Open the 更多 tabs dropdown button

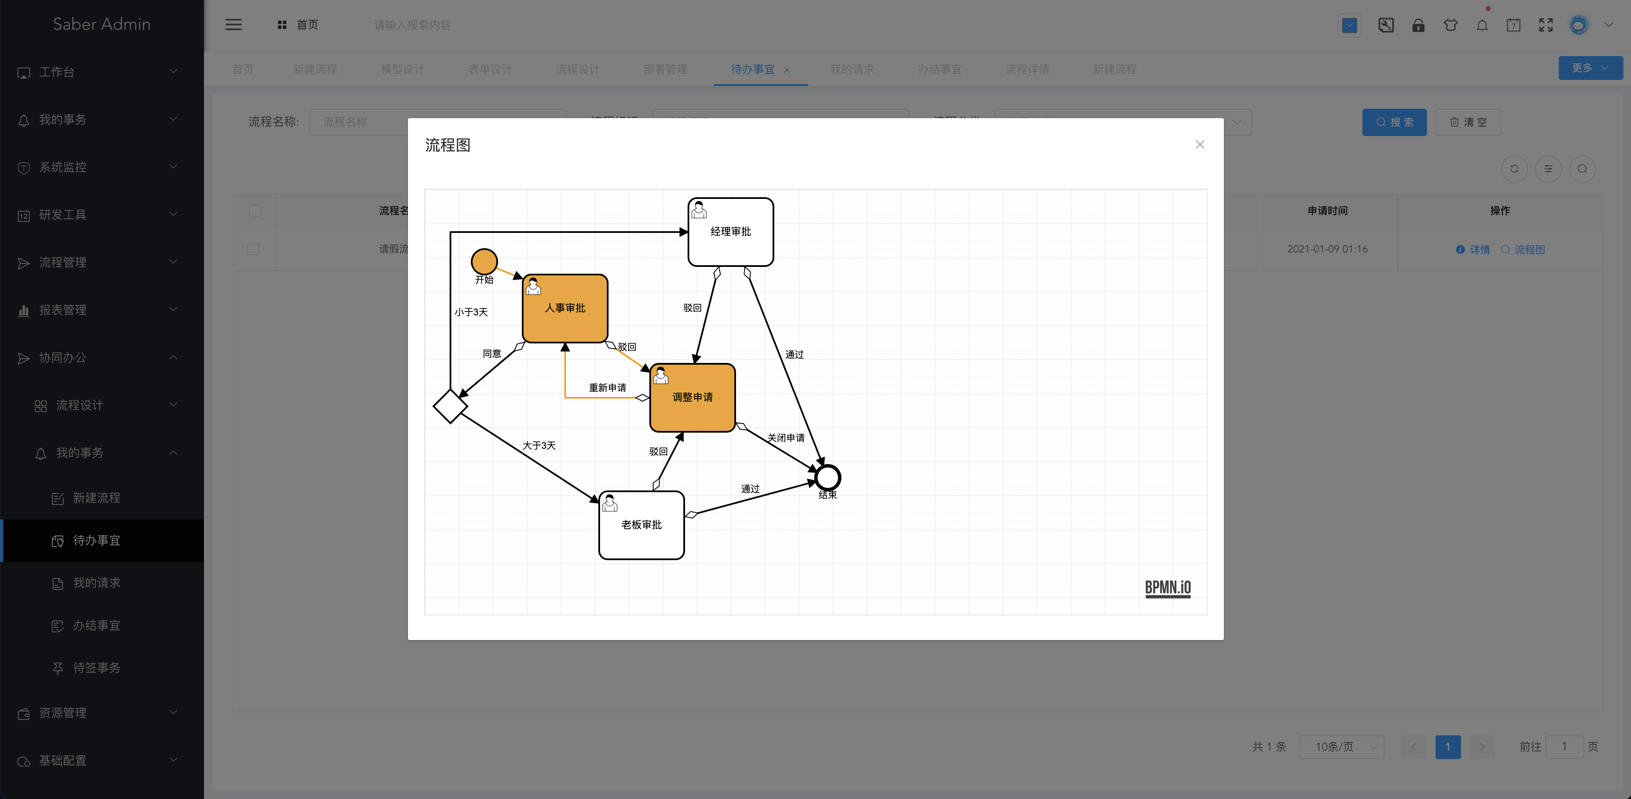pos(1590,68)
